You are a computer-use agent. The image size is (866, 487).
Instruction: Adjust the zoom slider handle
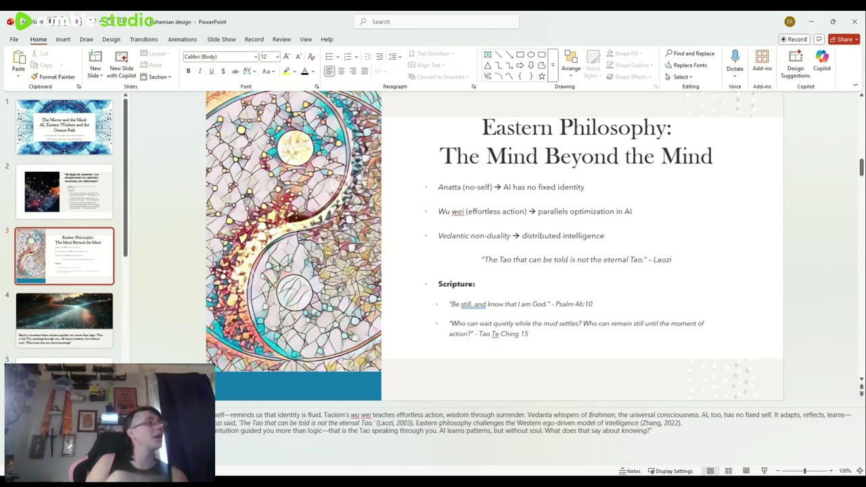point(804,471)
